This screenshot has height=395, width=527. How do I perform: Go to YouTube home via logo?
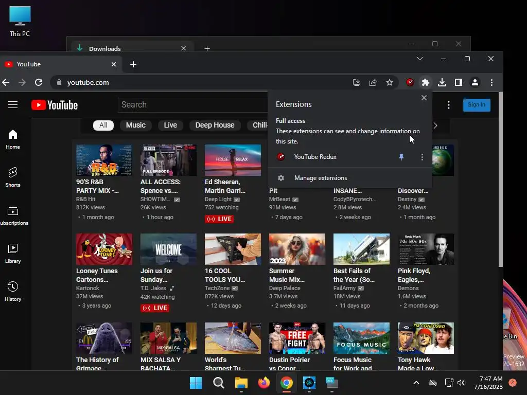[55, 105]
